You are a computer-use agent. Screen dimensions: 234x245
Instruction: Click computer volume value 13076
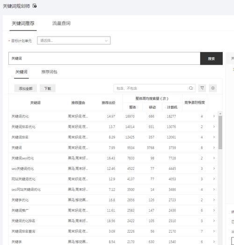(171, 127)
